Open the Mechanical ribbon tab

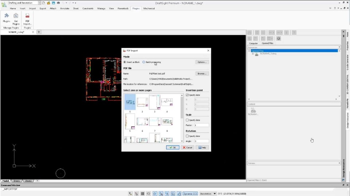point(149,8)
